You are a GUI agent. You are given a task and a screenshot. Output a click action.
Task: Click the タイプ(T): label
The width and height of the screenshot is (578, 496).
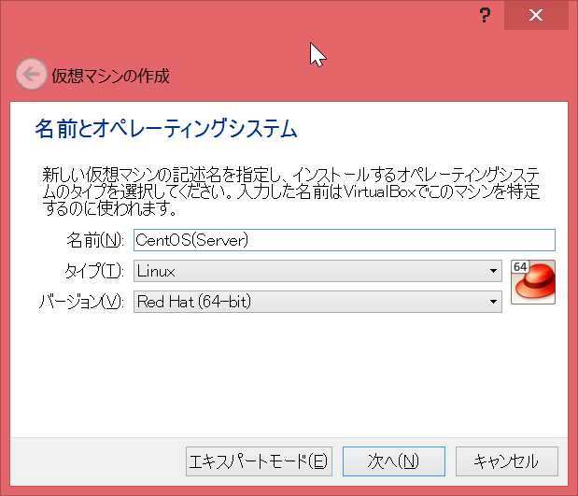[94, 272]
